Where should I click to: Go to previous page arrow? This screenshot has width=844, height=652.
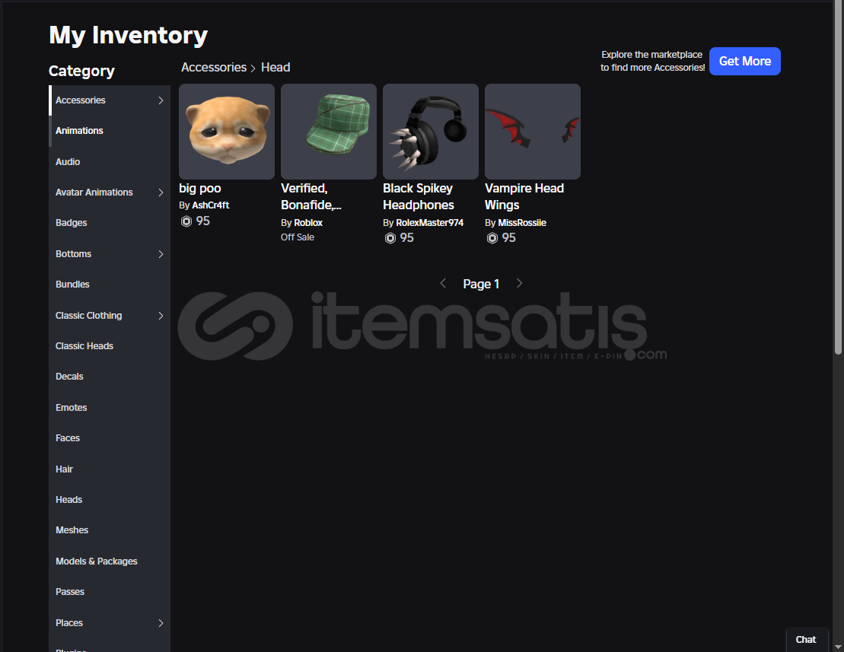(443, 283)
